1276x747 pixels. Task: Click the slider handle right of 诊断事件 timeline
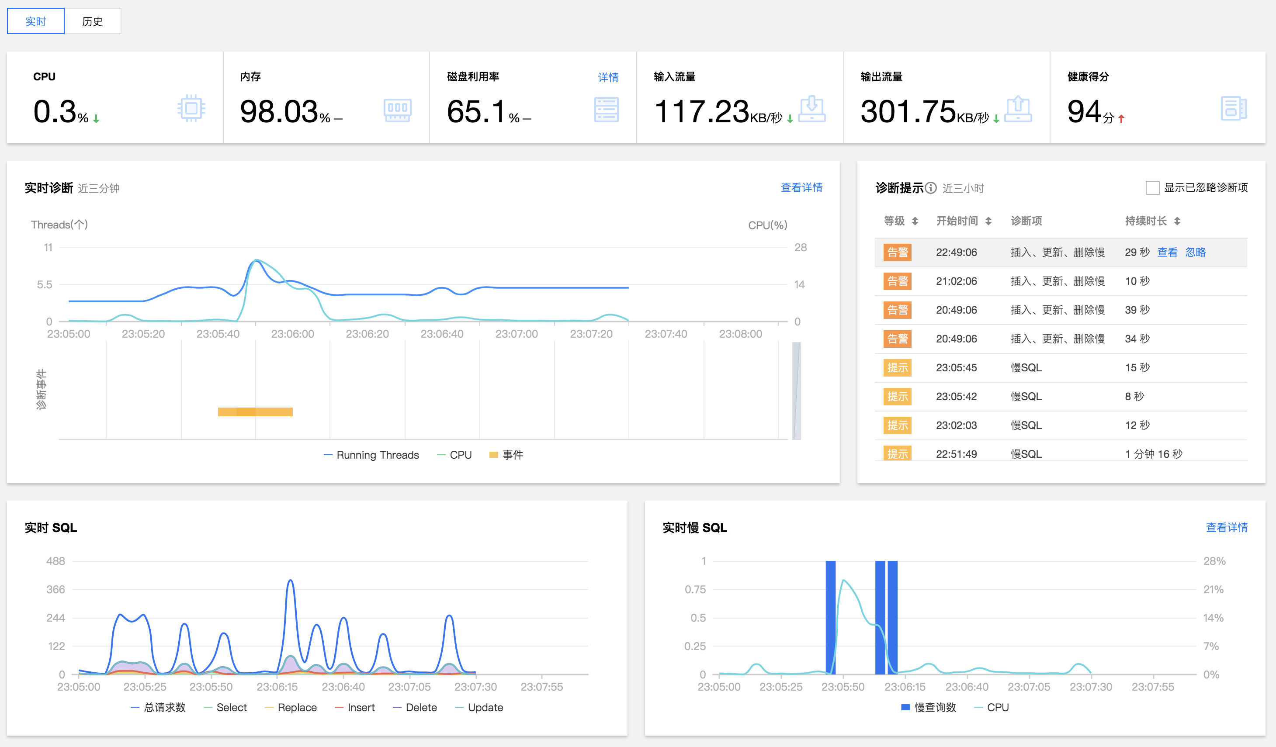797,391
